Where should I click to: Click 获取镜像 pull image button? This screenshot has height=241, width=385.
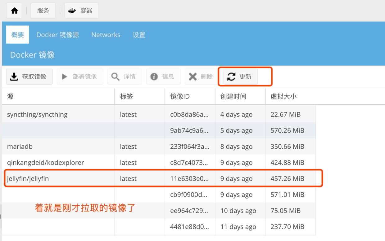(x=29, y=77)
